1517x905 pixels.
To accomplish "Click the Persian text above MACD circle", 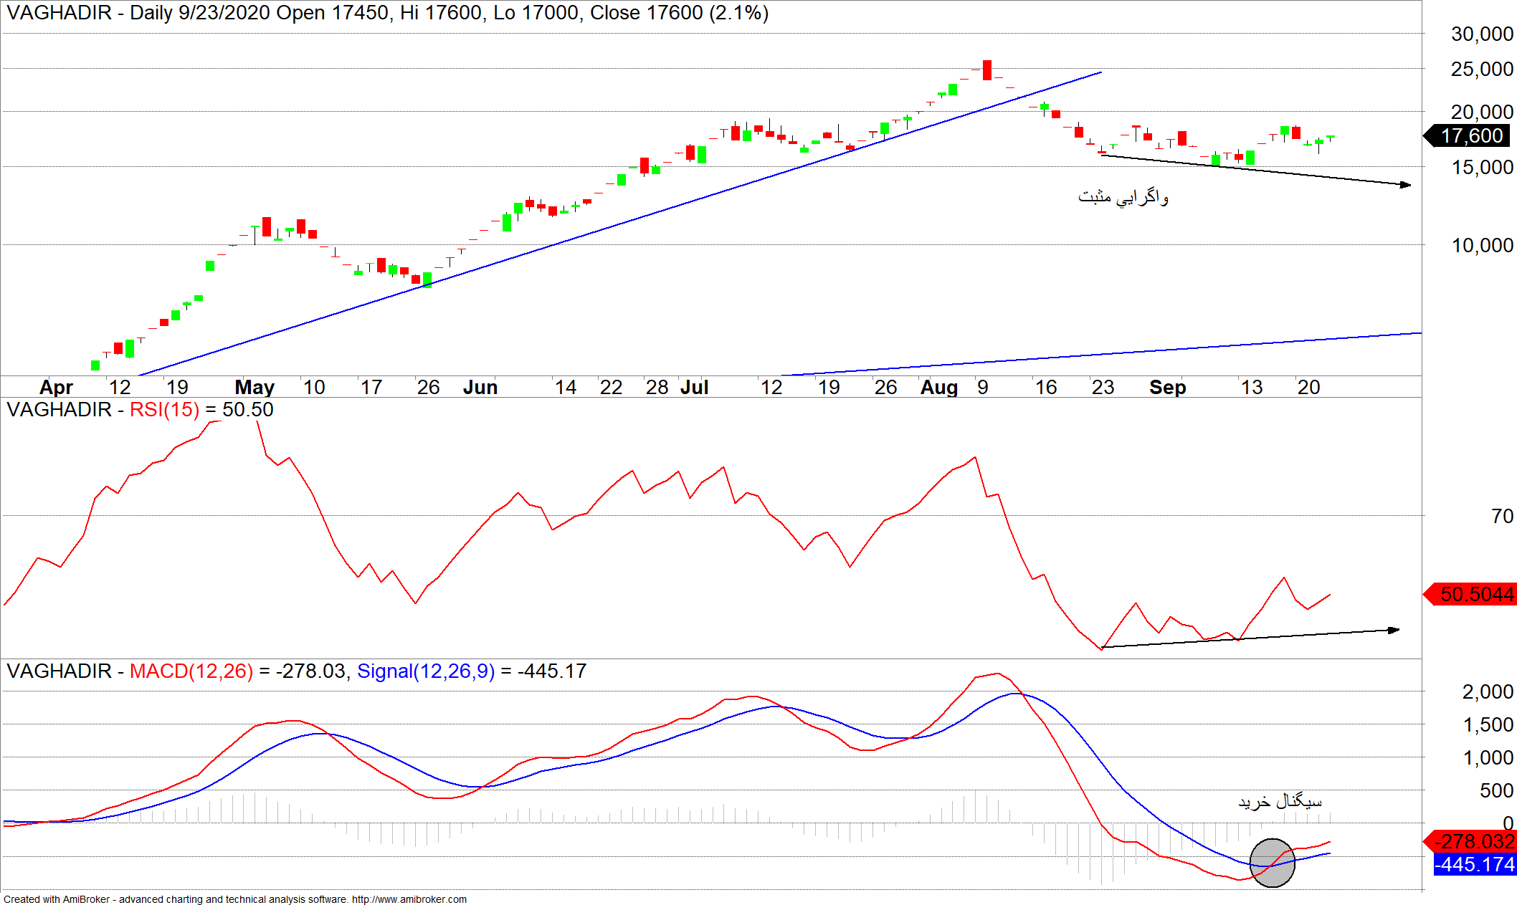I will (x=1280, y=801).
